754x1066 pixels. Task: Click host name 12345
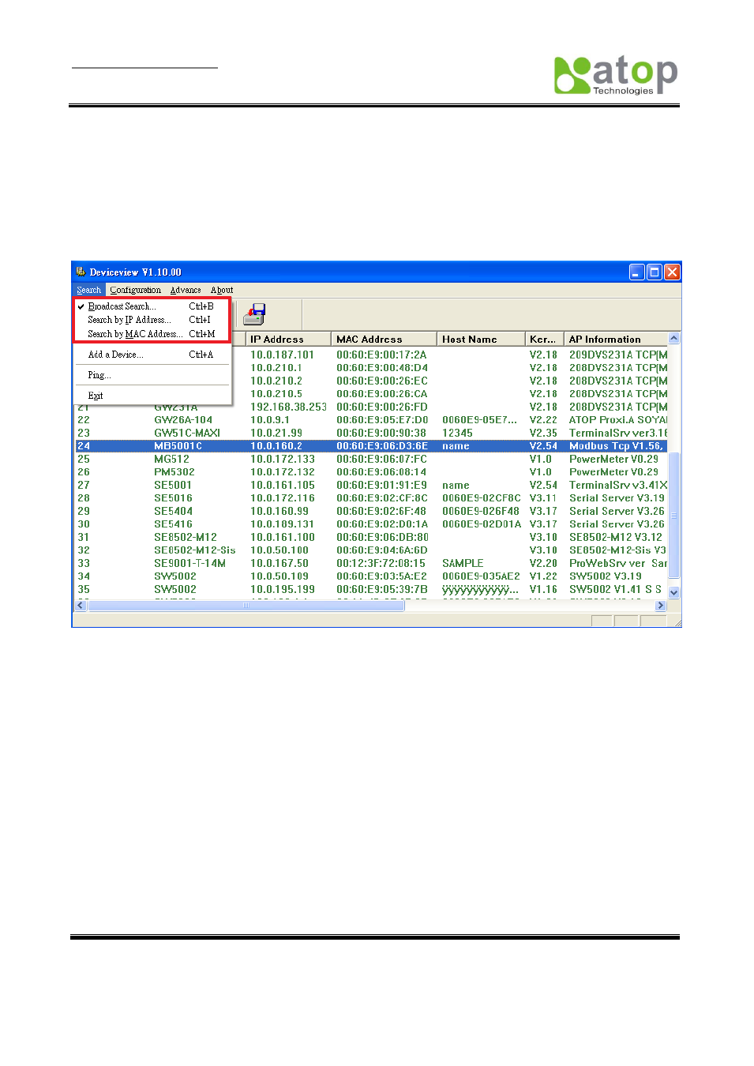click(457, 433)
